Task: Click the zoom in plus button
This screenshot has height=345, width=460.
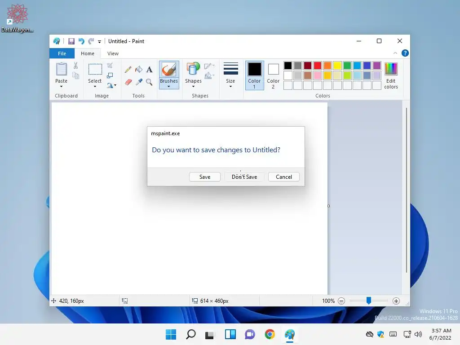Action: pyautogui.click(x=396, y=301)
